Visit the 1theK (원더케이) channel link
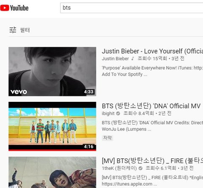 (119, 168)
